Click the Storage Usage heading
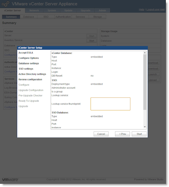Screen dimensions: 169x187 click(109, 31)
